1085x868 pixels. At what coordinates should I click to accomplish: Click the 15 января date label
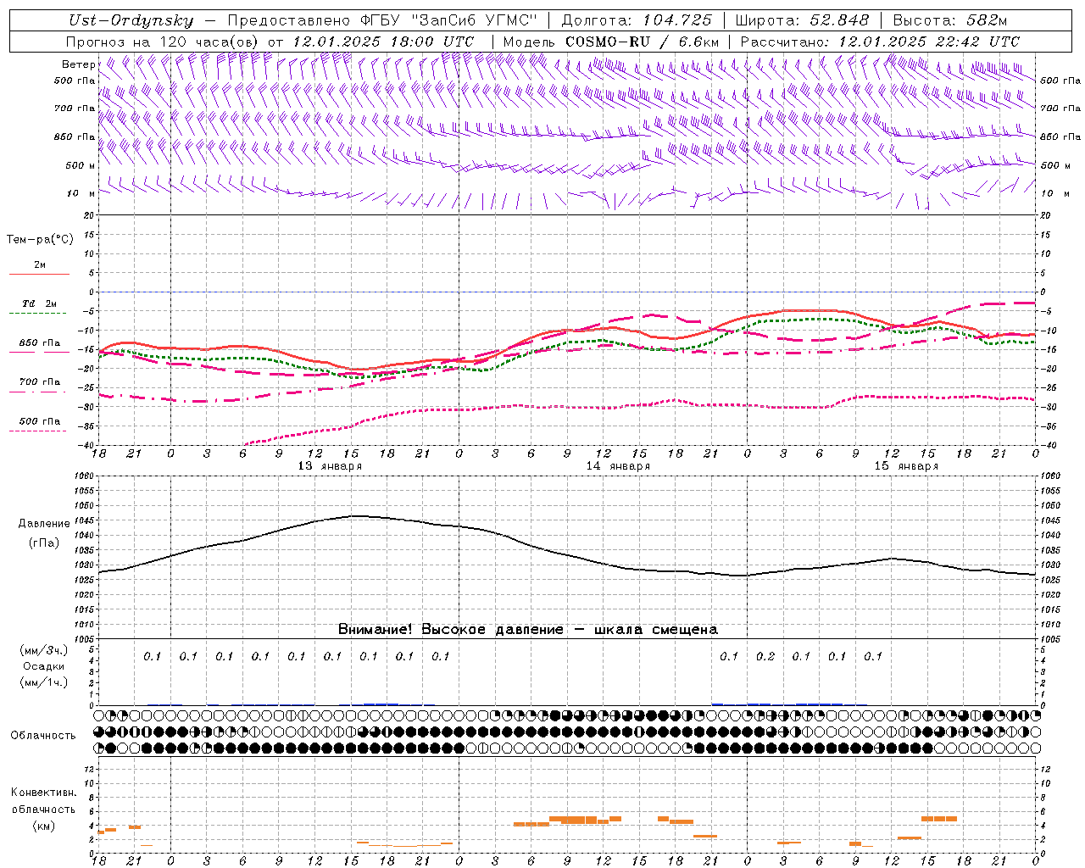[x=906, y=466]
